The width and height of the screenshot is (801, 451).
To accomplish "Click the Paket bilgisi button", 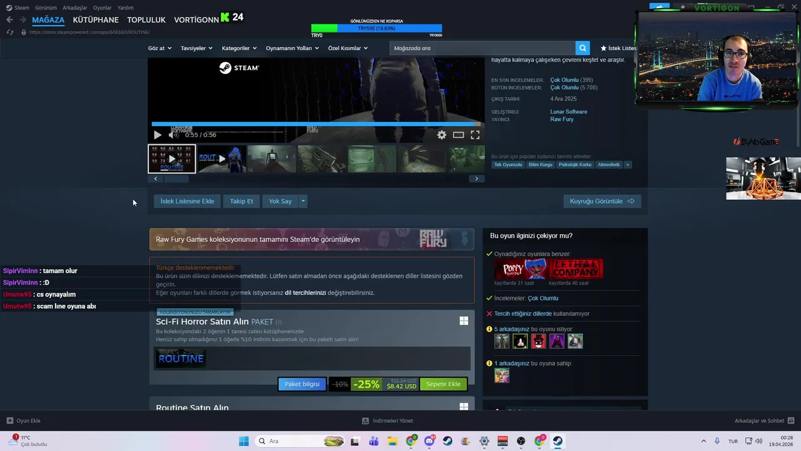I will (x=302, y=384).
